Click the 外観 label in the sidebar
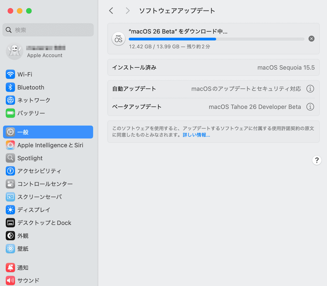The width and height of the screenshot is (327, 286). [x=23, y=236]
